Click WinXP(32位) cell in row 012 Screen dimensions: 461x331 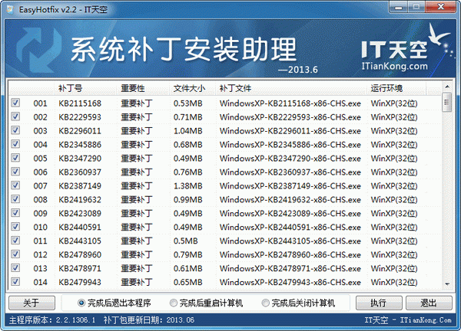(394, 255)
